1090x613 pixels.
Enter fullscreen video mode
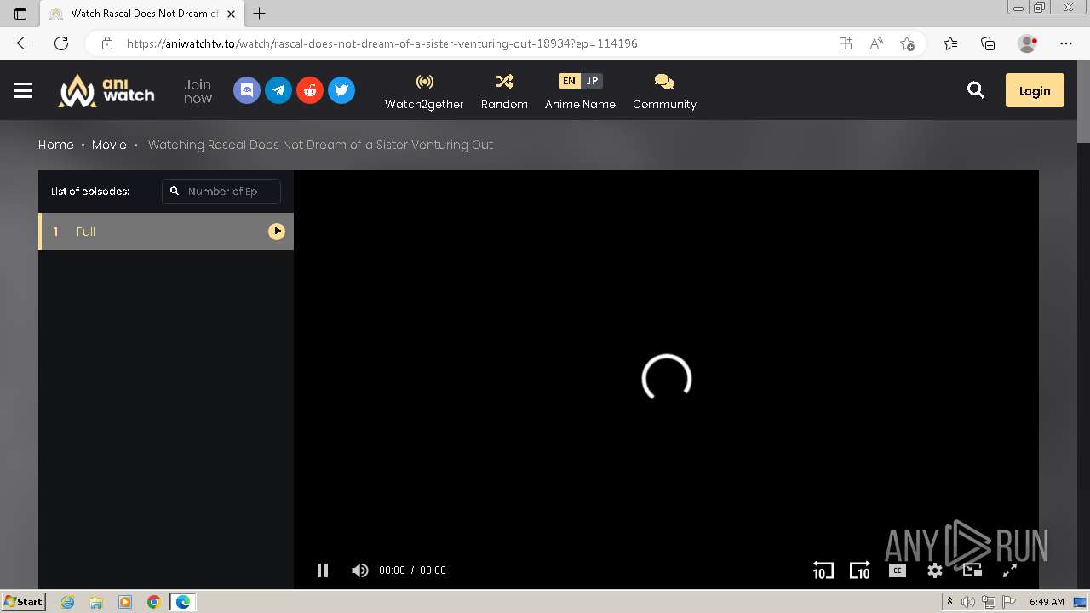click(1010, 570)
